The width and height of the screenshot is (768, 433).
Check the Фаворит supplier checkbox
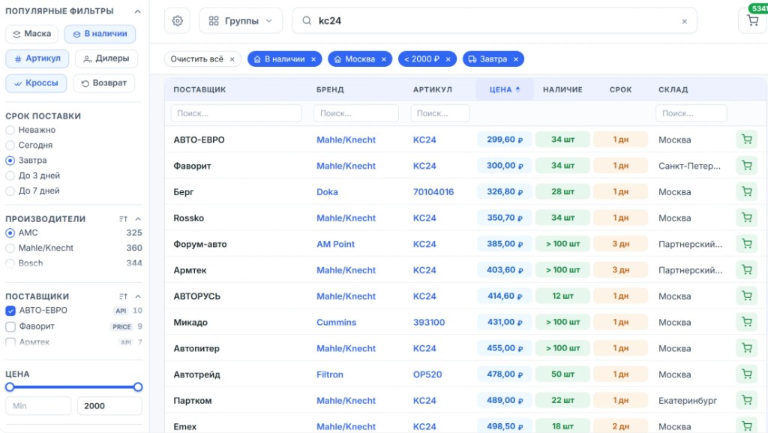point(10,326)
